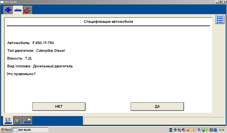The image size is (227, 133).
Task: Click the text 'Вид топлива: Дизельный двигатель'
Action: (x=40, y=66)
